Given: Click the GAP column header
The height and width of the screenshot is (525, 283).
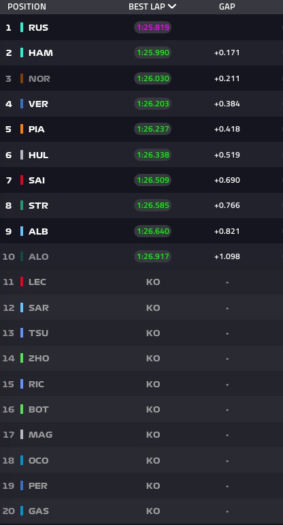Looking at the screenshot, I should [x=227, y=7].
